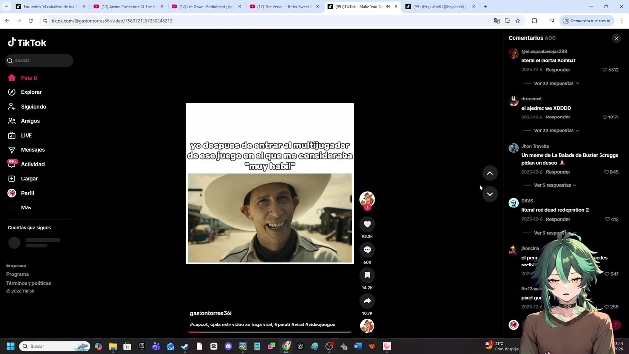Open the Empresa footer link

point(16,265)
